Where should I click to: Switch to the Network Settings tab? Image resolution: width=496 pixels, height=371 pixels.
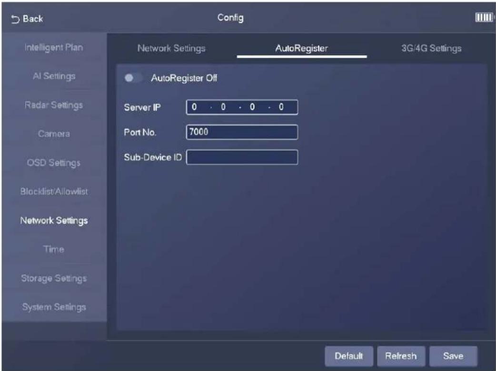(x=171, y=48)
